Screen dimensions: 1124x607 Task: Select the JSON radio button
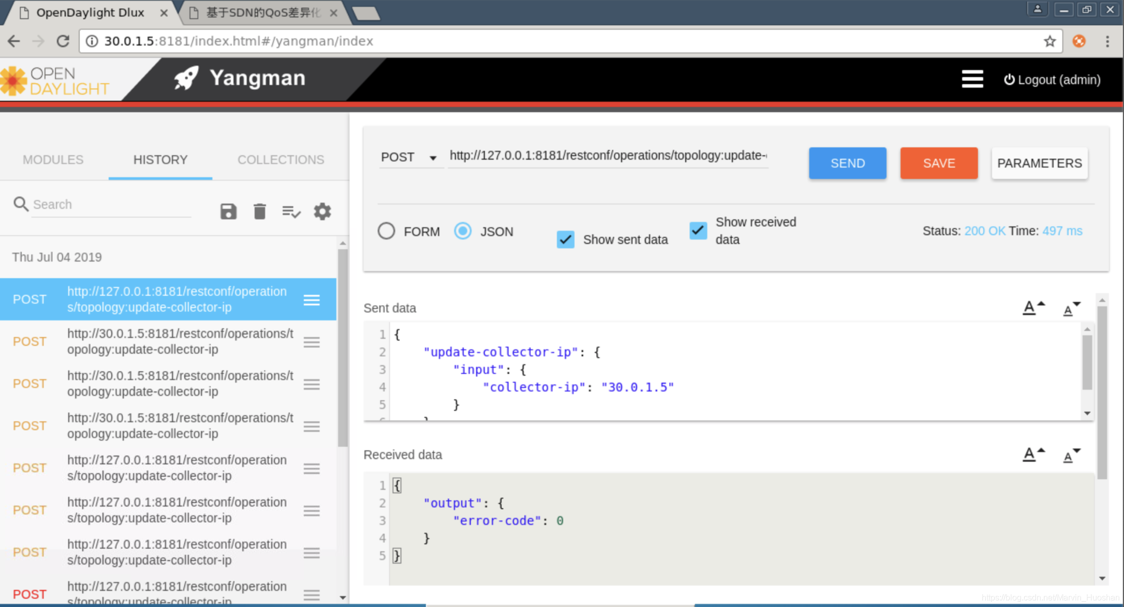(x=463, y=231)
